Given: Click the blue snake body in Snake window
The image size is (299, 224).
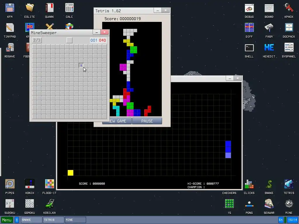Looking at the screenshot, I should (x=228, y=150).
